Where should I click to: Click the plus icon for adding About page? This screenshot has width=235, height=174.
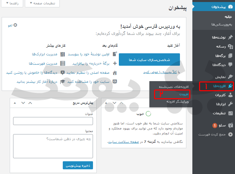[x=115, y=63]
